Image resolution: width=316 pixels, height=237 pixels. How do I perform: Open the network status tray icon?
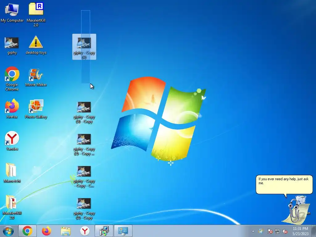click(x=277, y=231)
